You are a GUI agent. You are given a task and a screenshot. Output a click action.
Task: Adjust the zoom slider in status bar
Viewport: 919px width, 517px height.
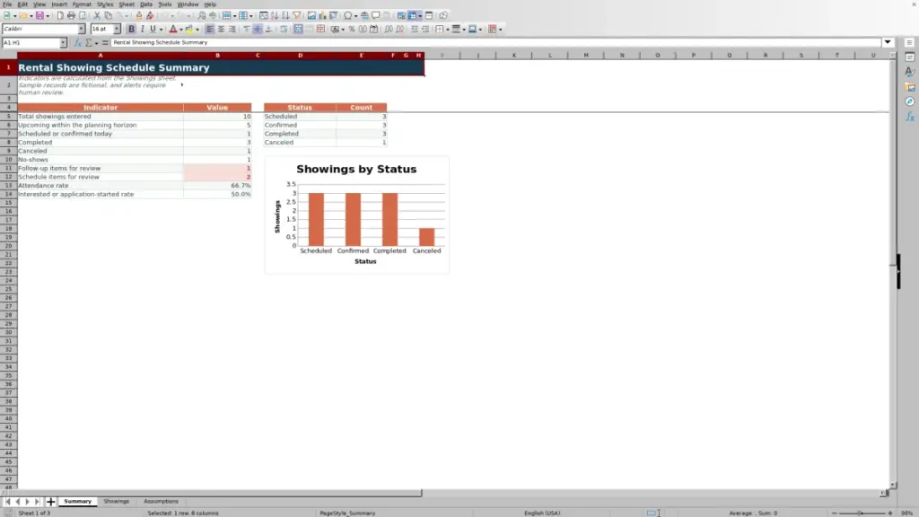click(862, 513)
